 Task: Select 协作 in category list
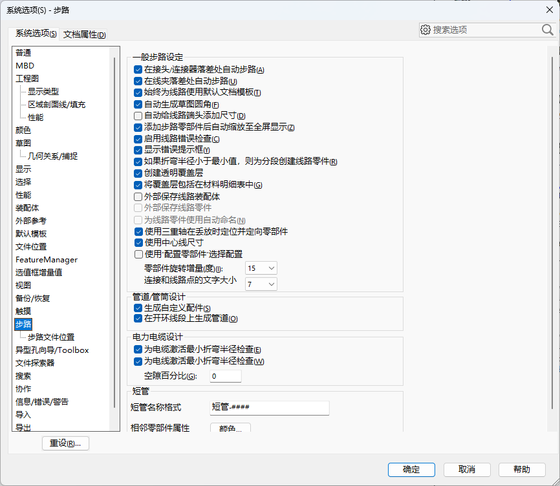pos(23,389)
